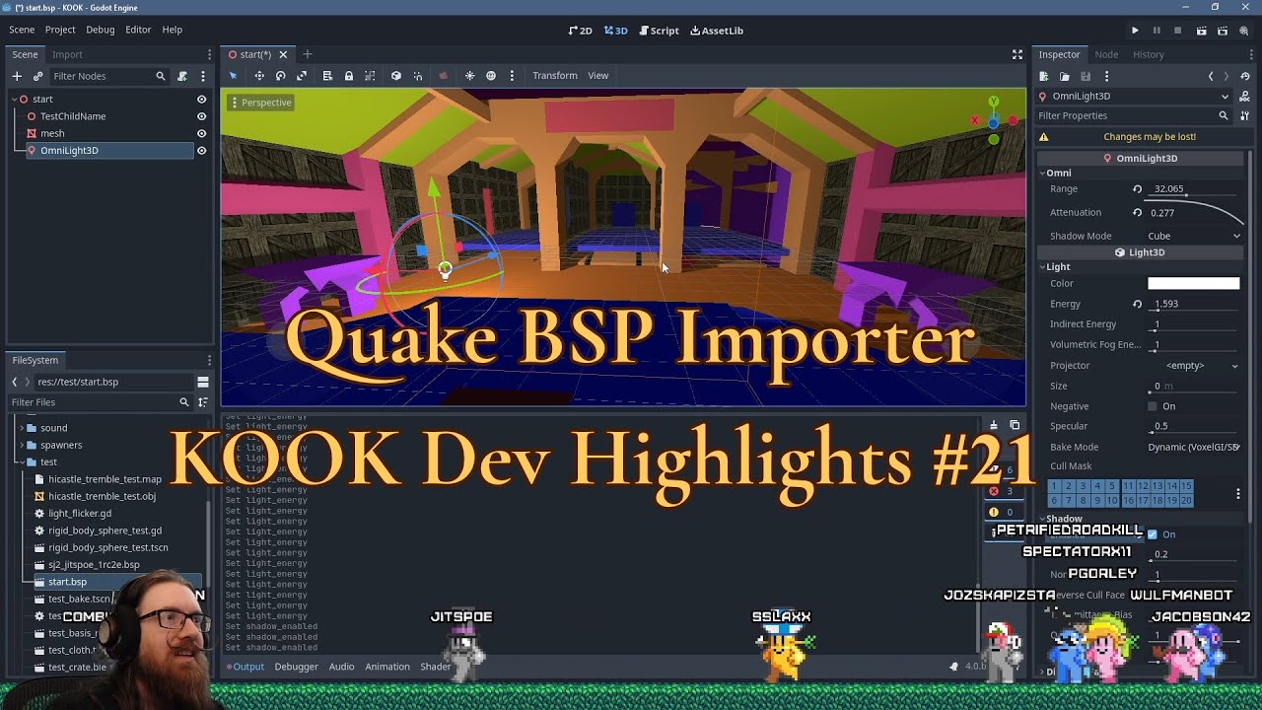Collapse the Light section

1043,267
